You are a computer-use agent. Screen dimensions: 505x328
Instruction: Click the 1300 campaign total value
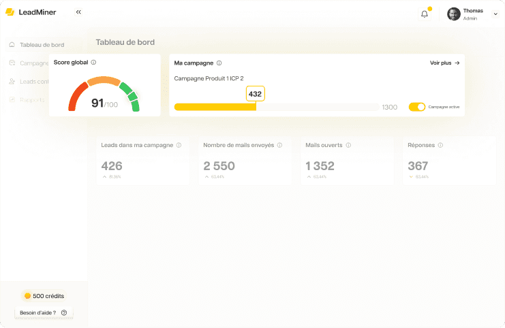[x=389, y=108]
